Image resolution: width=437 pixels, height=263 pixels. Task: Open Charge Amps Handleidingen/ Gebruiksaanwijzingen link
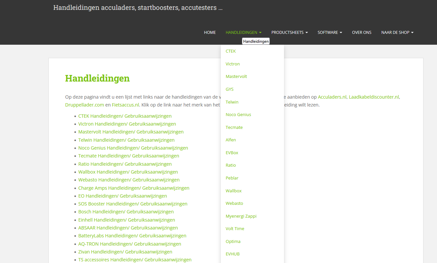pyautogui.click(x=134, y=188)
